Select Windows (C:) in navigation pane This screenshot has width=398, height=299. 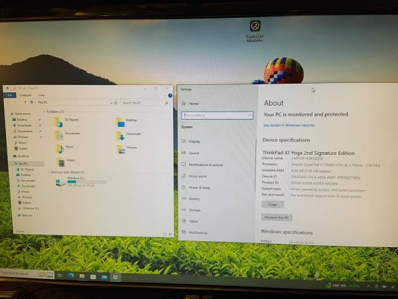(31, 209)
